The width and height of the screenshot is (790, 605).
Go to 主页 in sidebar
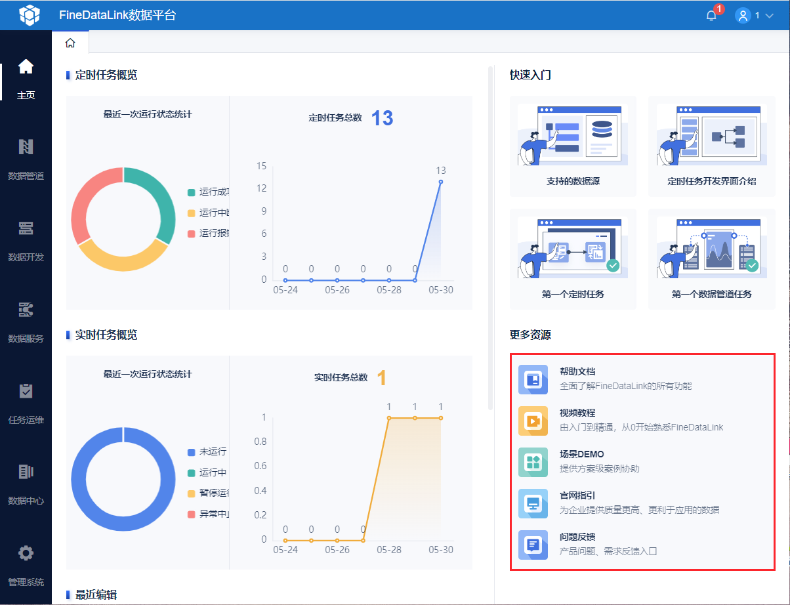click(x=26, y=79)
